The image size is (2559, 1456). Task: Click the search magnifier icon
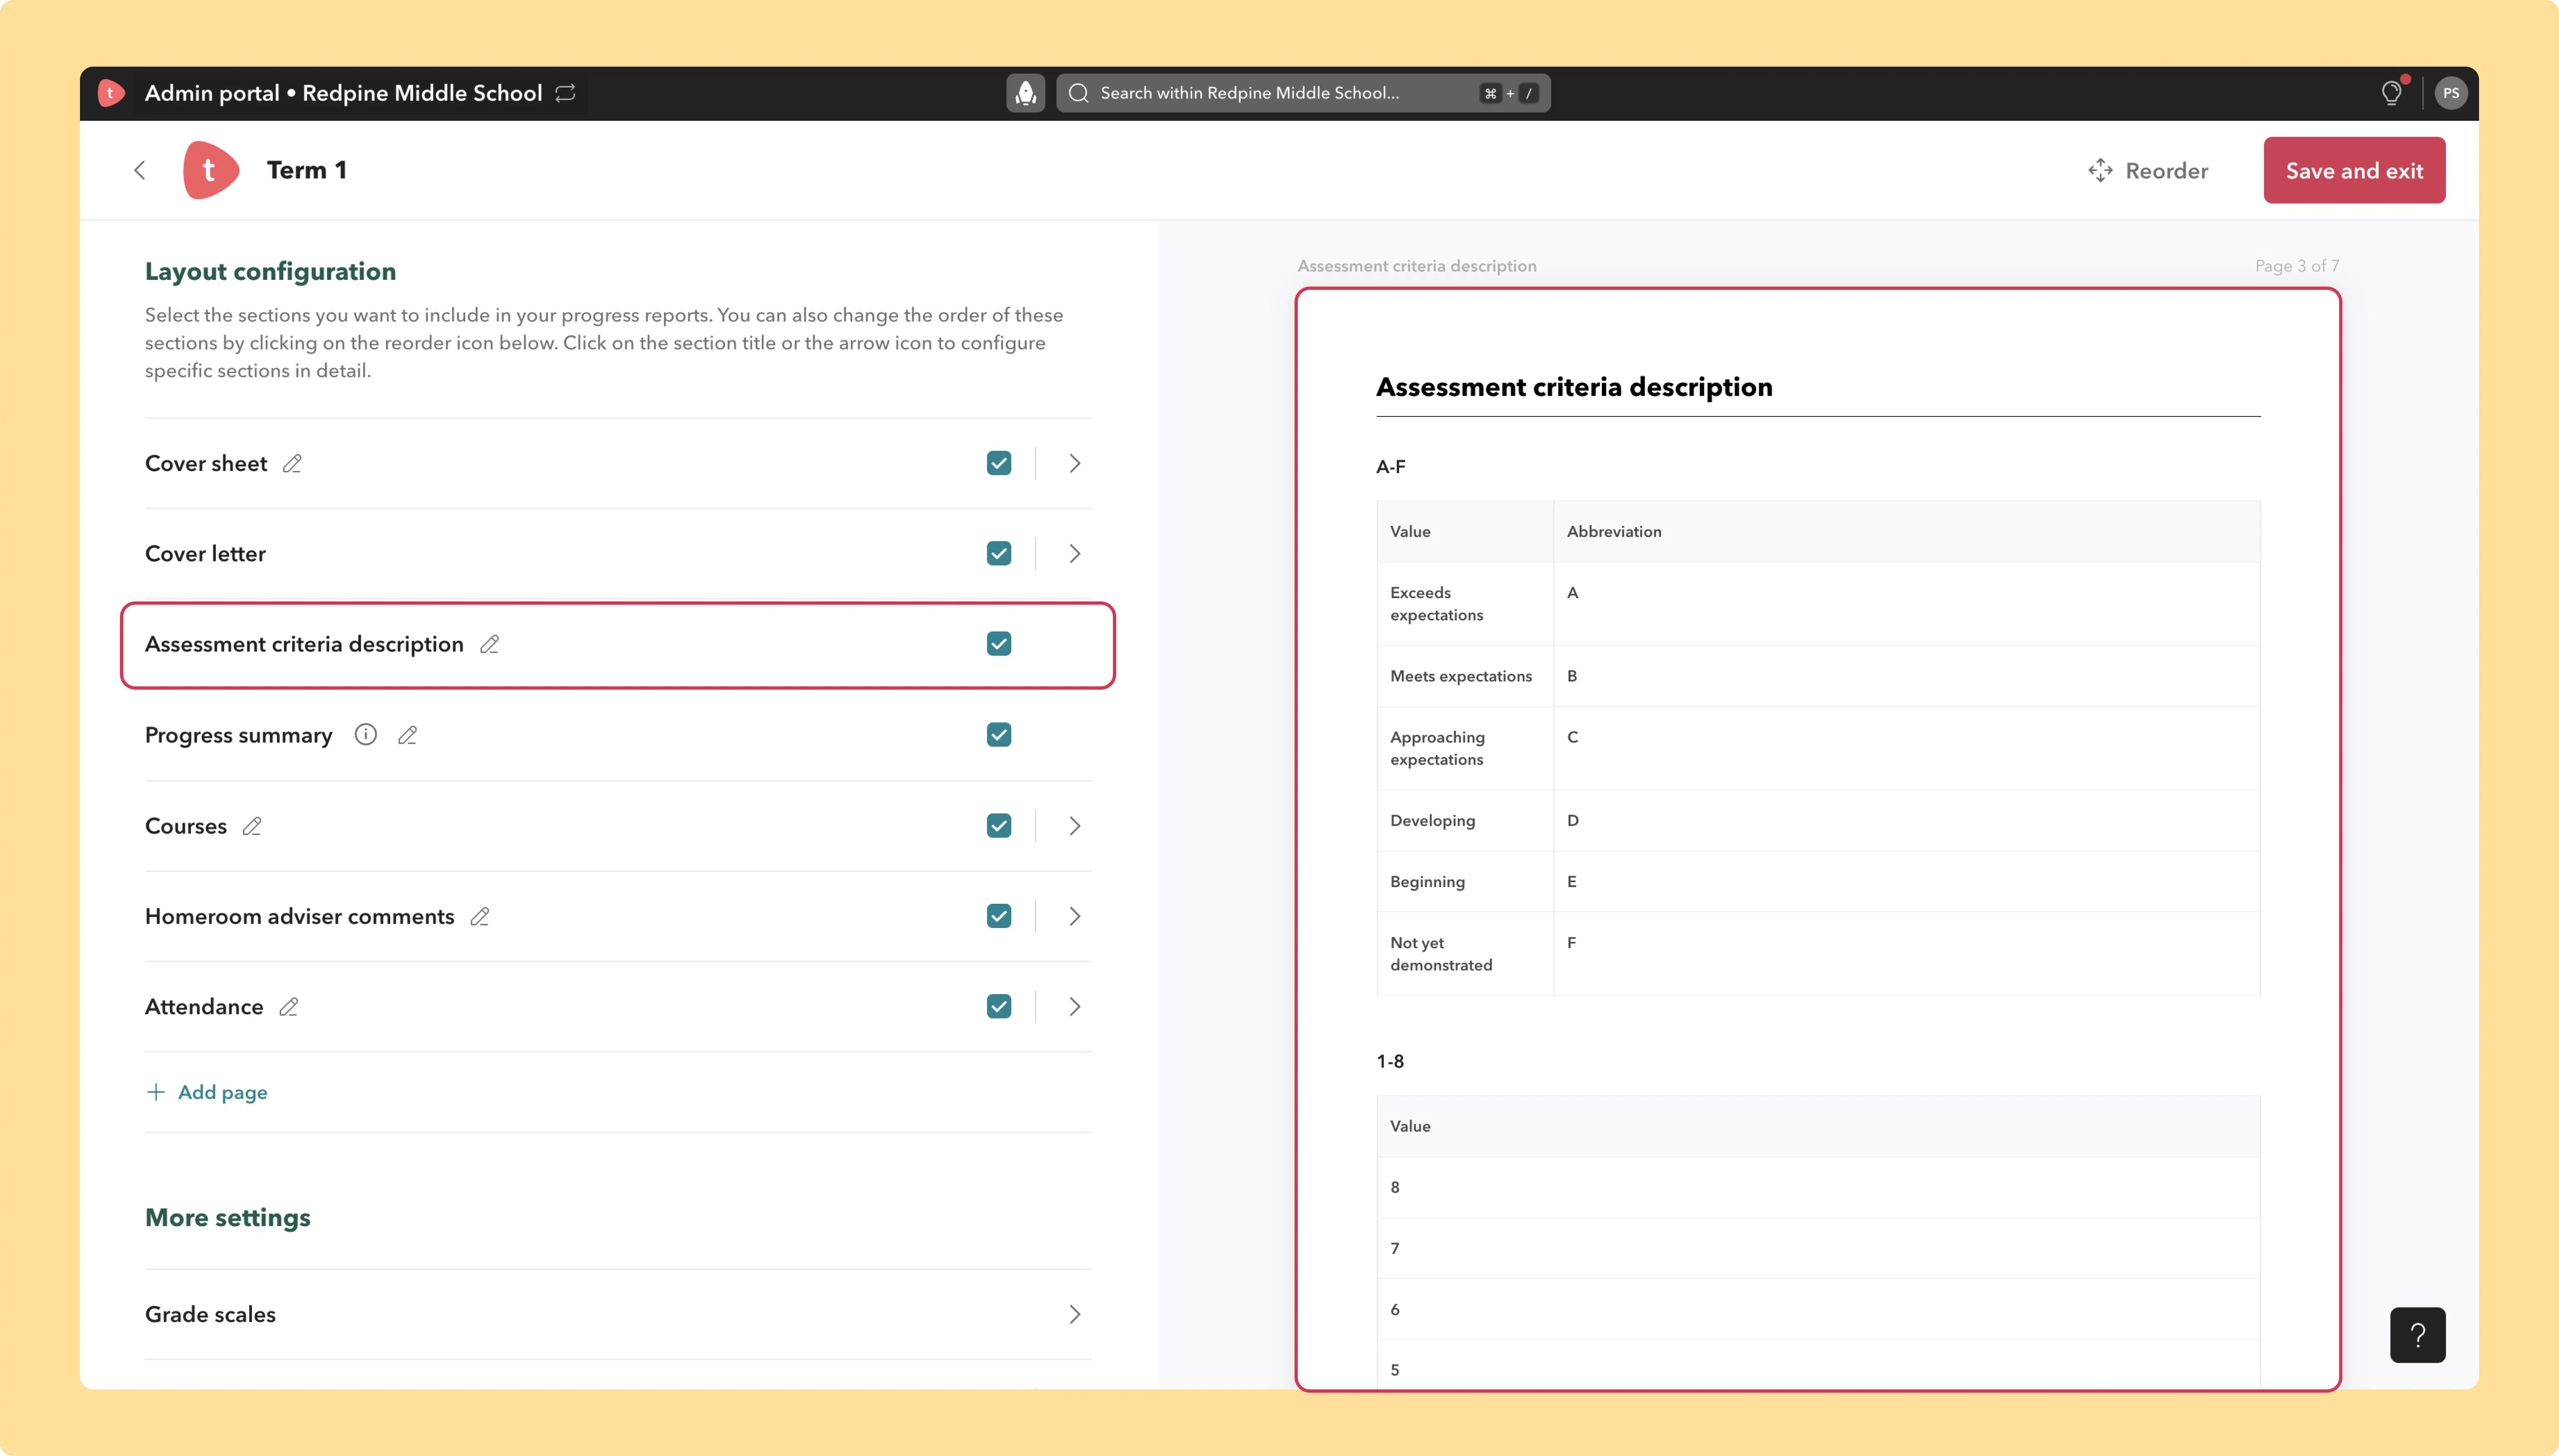tap(1078, 93)
